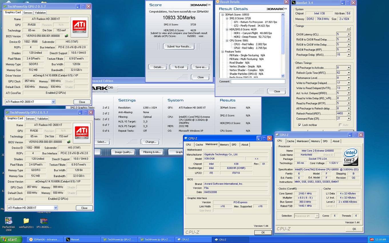This screenshot has width=389, height=243.
Task: Switch to 3DMark06 taskbar button
Action: tap(45, 240)
